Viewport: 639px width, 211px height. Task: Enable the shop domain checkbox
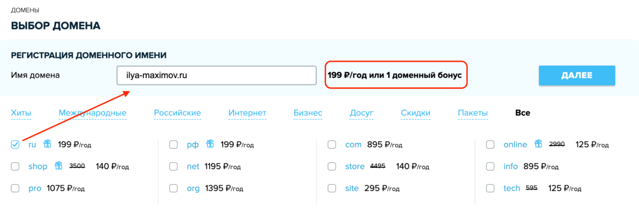tap(15, 166)
